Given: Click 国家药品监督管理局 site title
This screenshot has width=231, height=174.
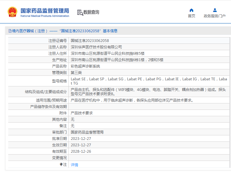Looking at the screenshot, I should coord(45,11).
